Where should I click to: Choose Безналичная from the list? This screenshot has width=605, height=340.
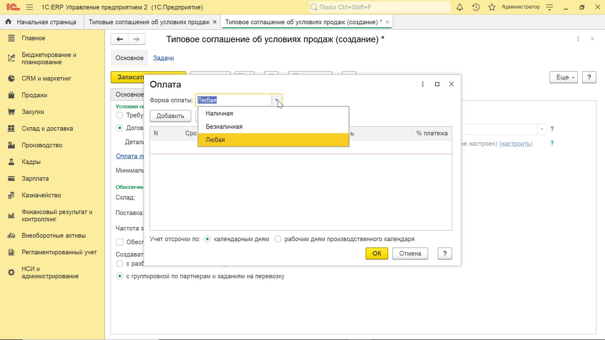273,127
